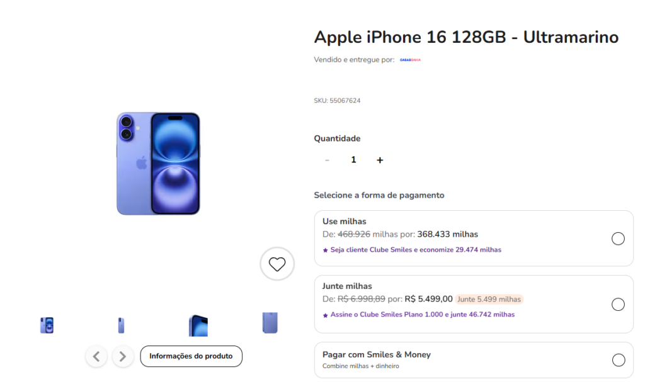This screenshot has height=382, width=645.
Task: Select thumbnail showing slim side view of phone
Action: (121, 325)
